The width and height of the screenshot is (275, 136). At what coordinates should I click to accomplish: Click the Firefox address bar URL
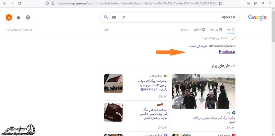(x=137, y=3)
